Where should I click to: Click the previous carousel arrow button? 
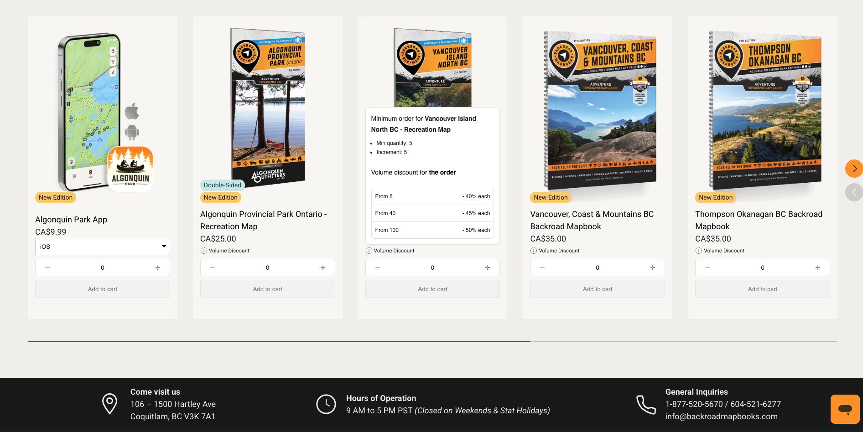coord(854,192)
